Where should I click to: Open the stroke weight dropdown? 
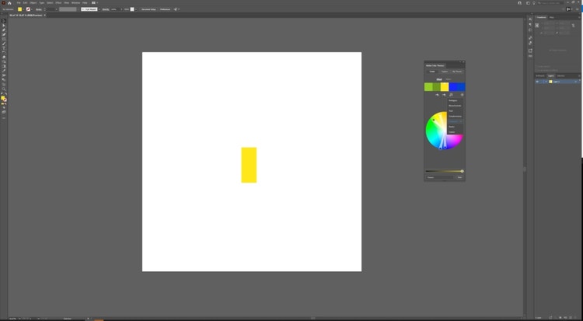pos(57,9)
